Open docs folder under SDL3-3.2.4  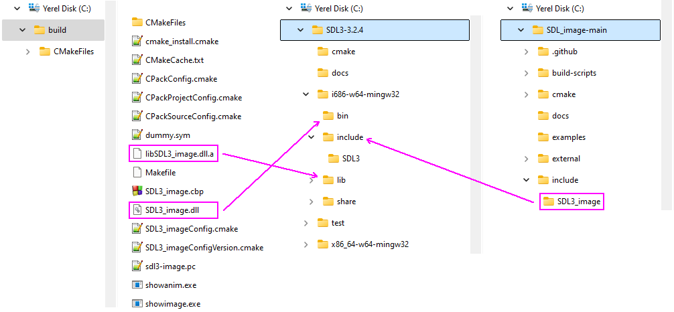point(333,73)
